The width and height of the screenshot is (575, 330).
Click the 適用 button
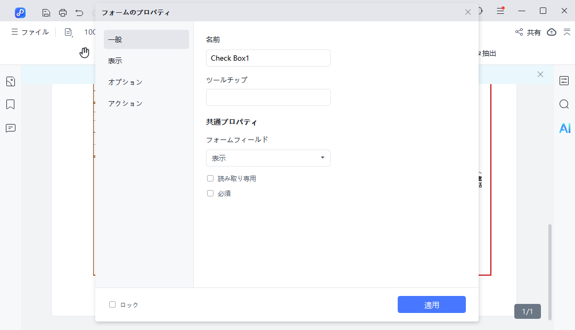click(x=431, y=304)
